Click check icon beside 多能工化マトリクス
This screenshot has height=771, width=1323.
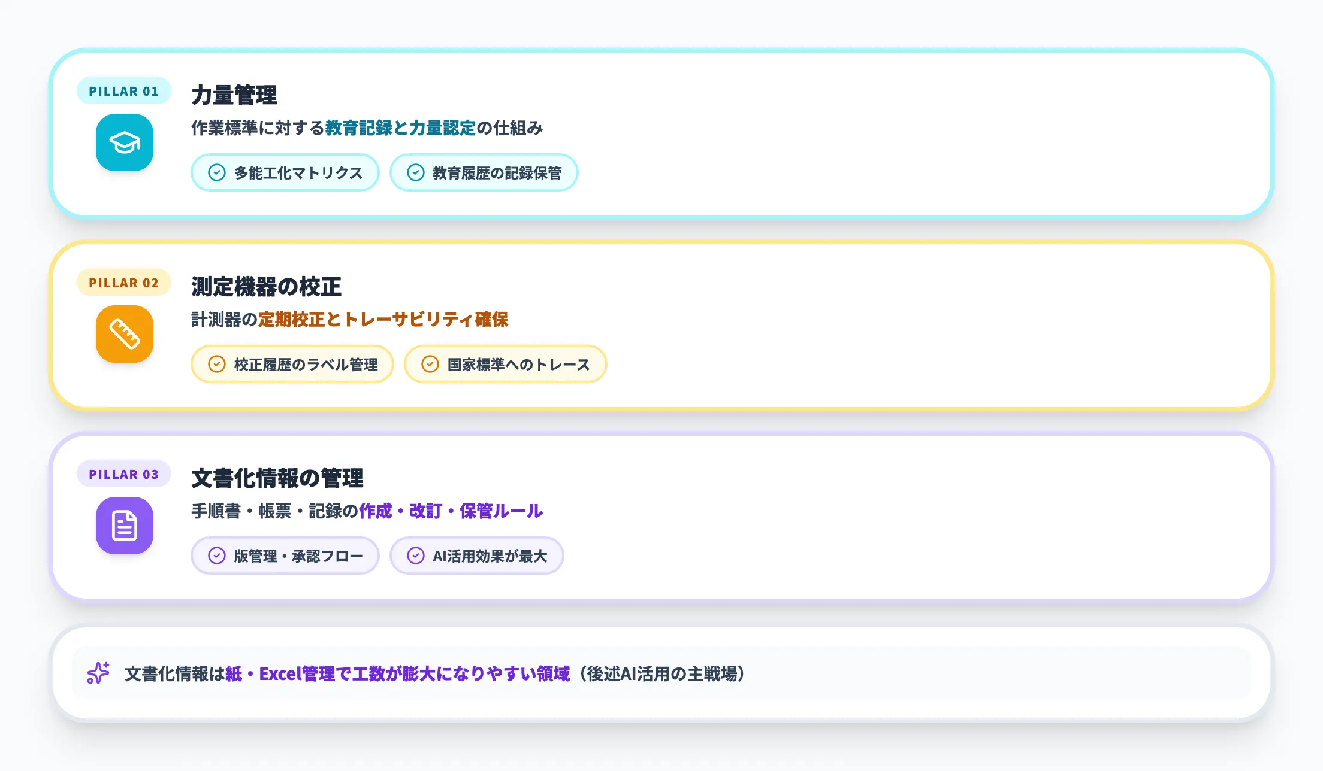tap(216, 173)
